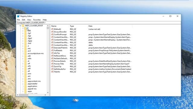Open the Help menu
Screen dimensions: 193x109
pos(45,20)
